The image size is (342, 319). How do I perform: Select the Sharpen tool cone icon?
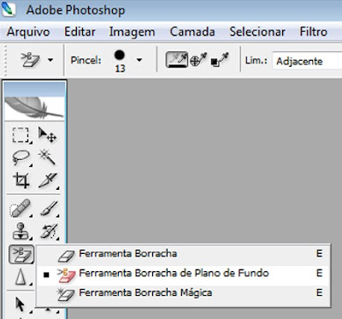click(x=21, y=277)
